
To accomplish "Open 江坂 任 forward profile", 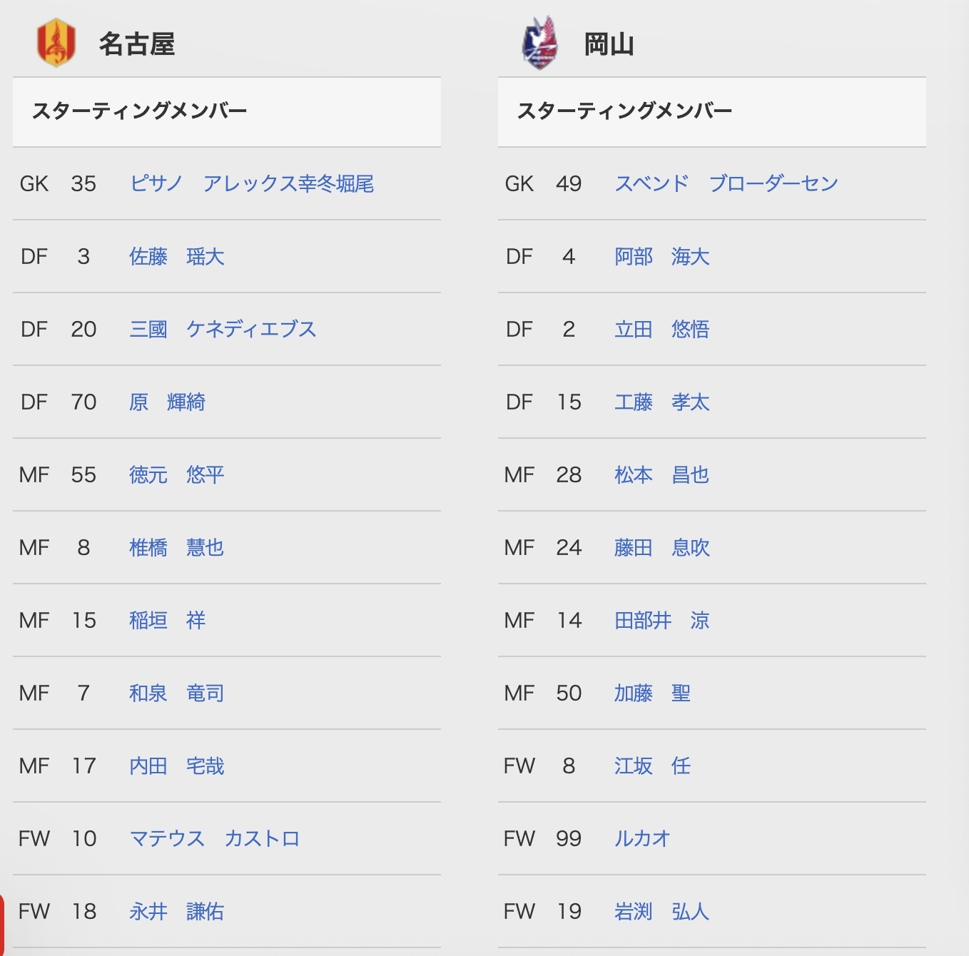I will (652, 766).
